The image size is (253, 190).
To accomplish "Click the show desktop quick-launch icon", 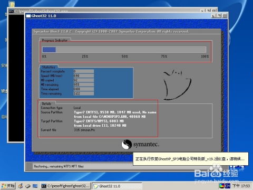I will (x=35, y=186).
